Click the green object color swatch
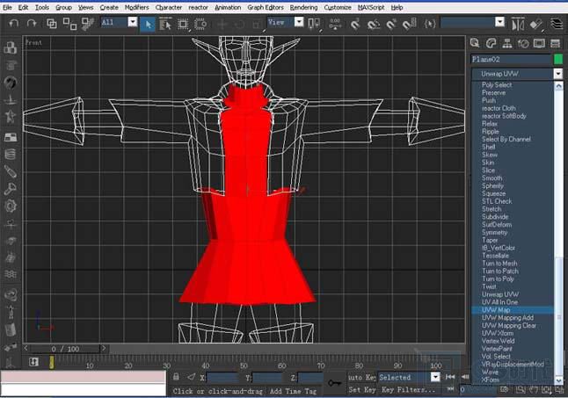Image resolution: width=568 pixels, height=398 pixels. [x=558, y=60]
